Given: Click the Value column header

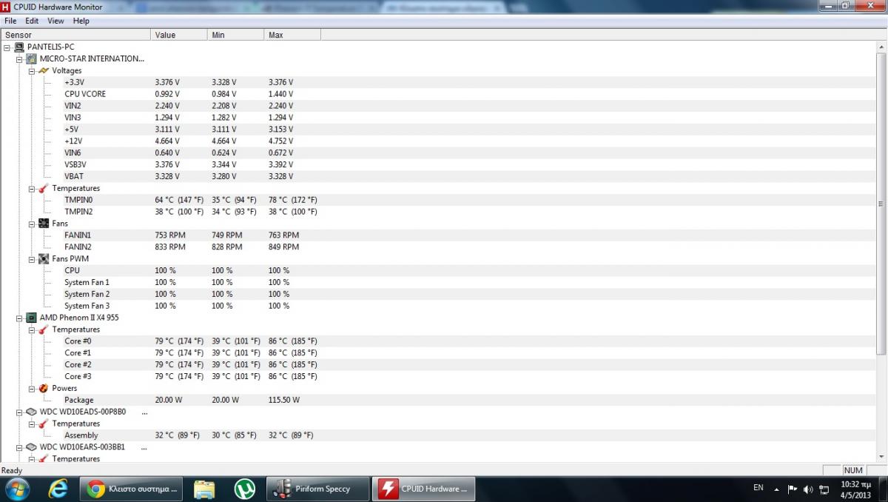Looking at the screenshot, I should coord(179,35).
